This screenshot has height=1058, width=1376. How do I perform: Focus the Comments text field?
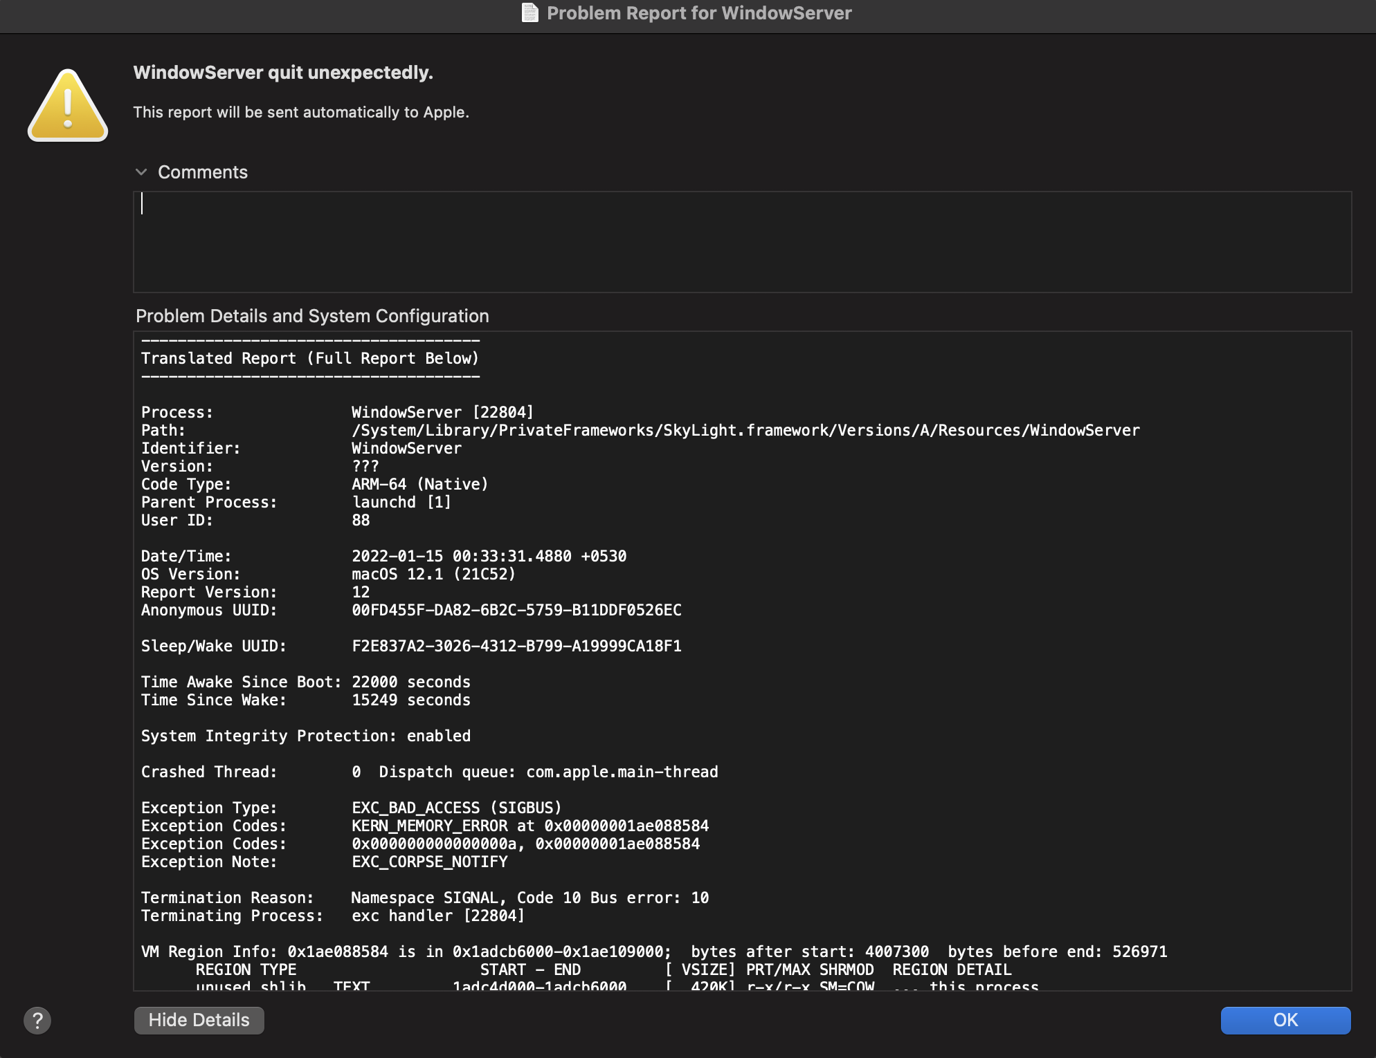(742, 242)
